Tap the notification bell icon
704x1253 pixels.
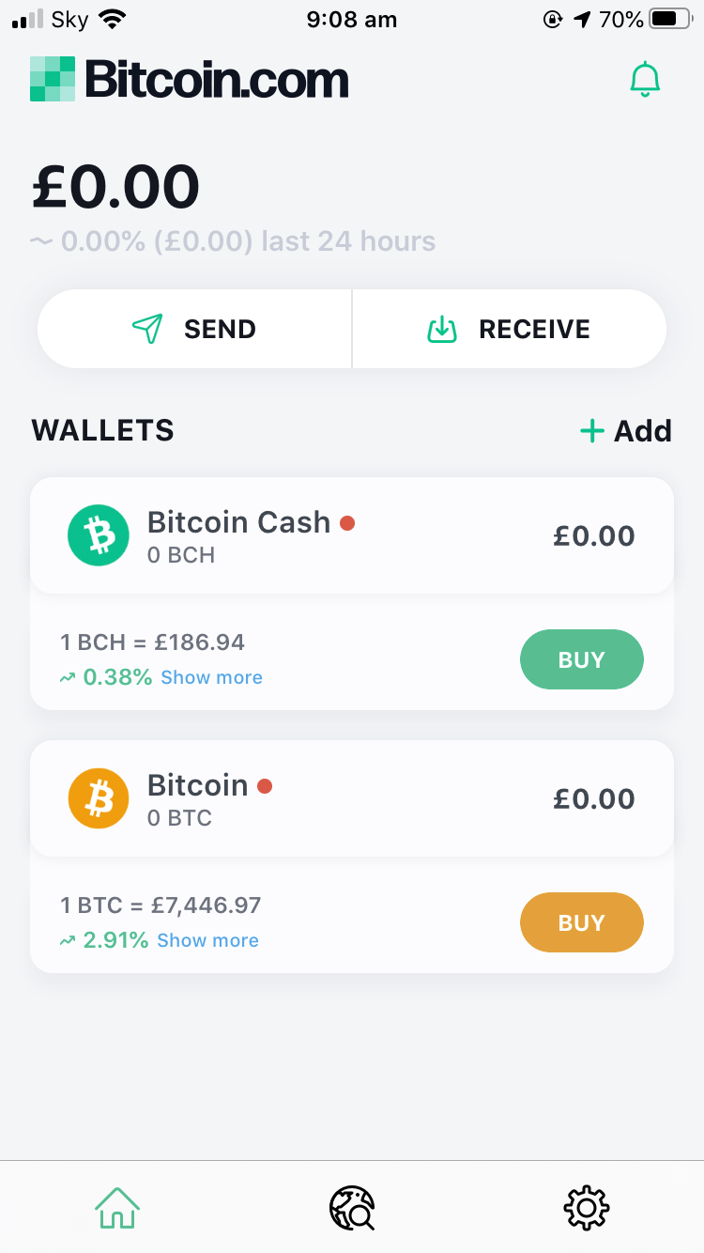645,80
